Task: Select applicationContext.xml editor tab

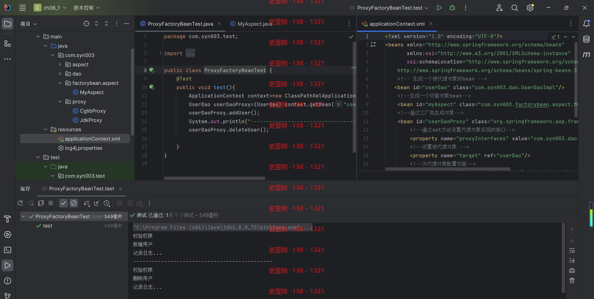Action: tap(397, 24)
